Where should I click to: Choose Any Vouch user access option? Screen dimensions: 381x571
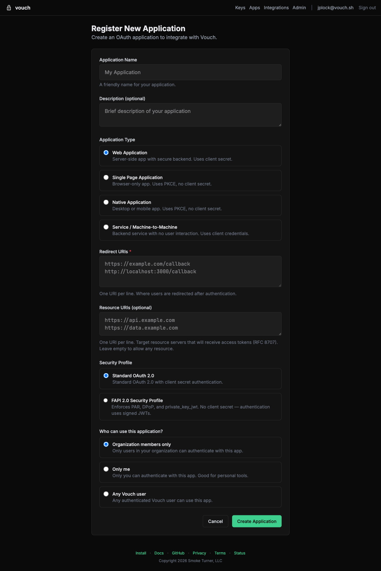coord(106,494)
